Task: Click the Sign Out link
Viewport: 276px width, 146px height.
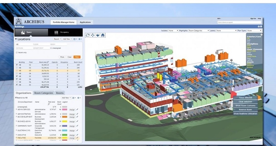Action: click(253, 19)
